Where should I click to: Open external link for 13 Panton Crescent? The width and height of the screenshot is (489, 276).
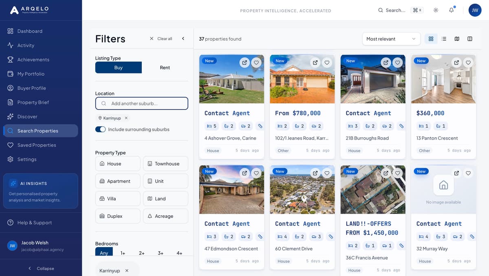[457, 62]
